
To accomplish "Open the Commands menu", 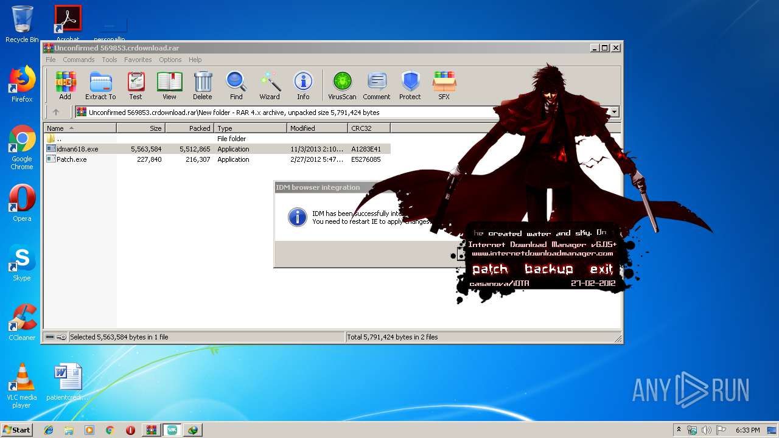I will (79, 60).
